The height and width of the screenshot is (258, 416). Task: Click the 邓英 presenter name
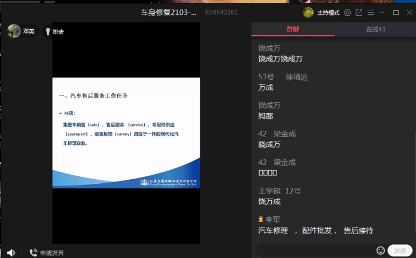29,31
